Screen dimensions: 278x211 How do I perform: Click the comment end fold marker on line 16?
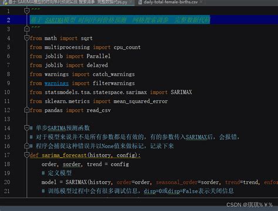tap(27, 146)
